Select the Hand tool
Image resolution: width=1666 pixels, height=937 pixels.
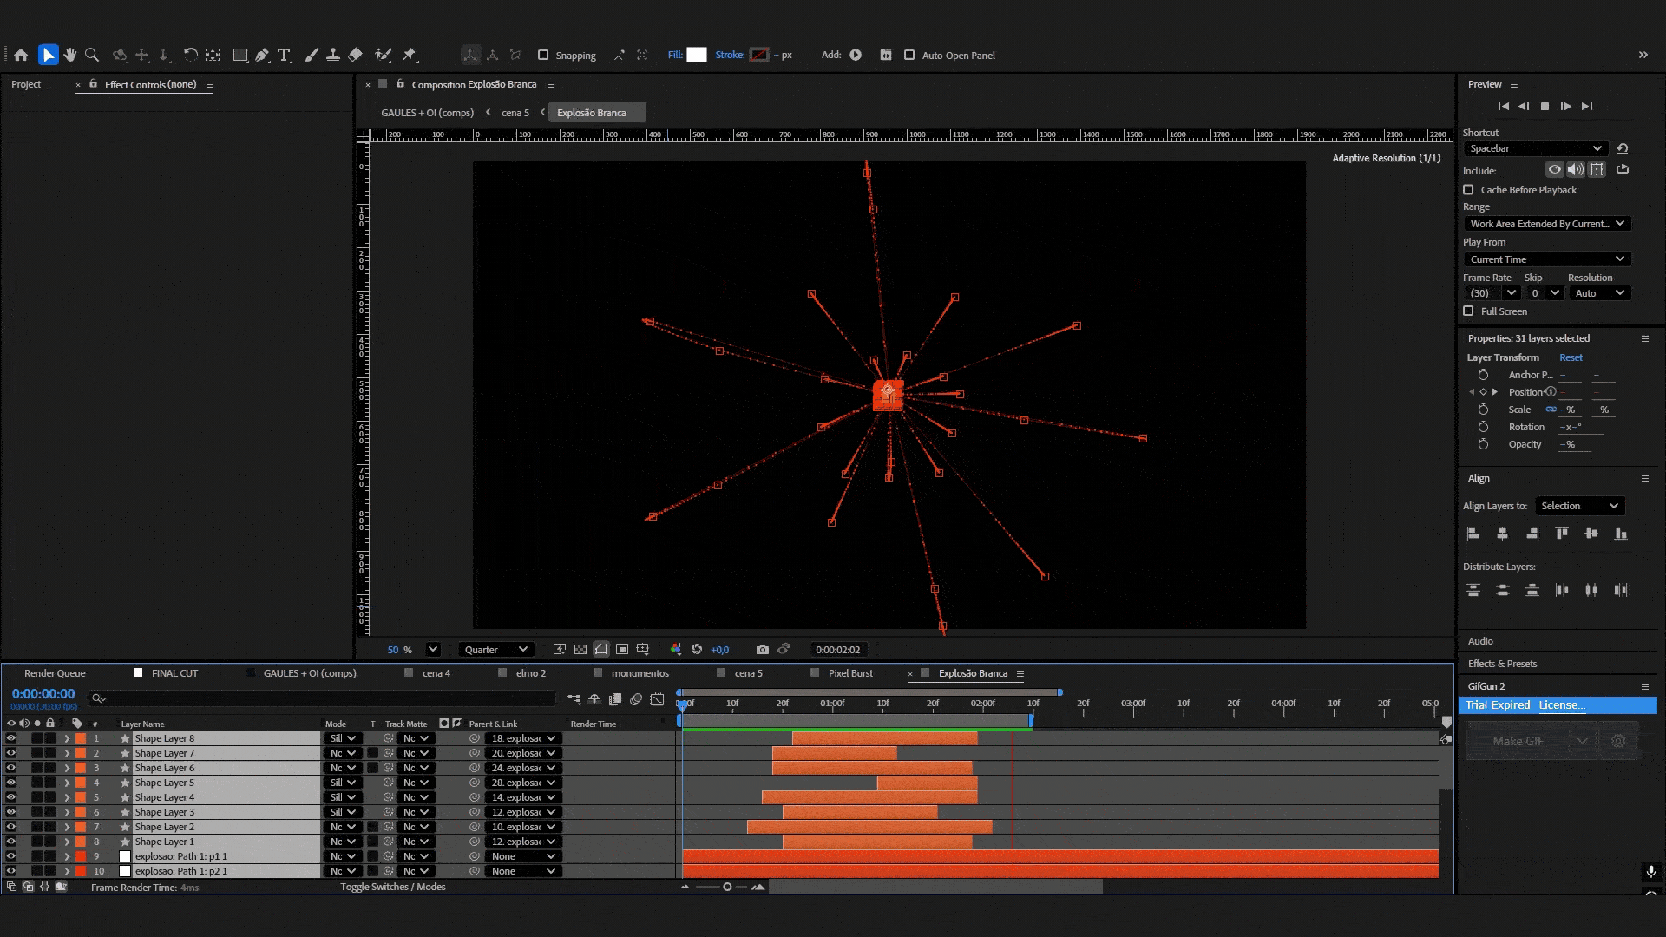coord(70,55)
